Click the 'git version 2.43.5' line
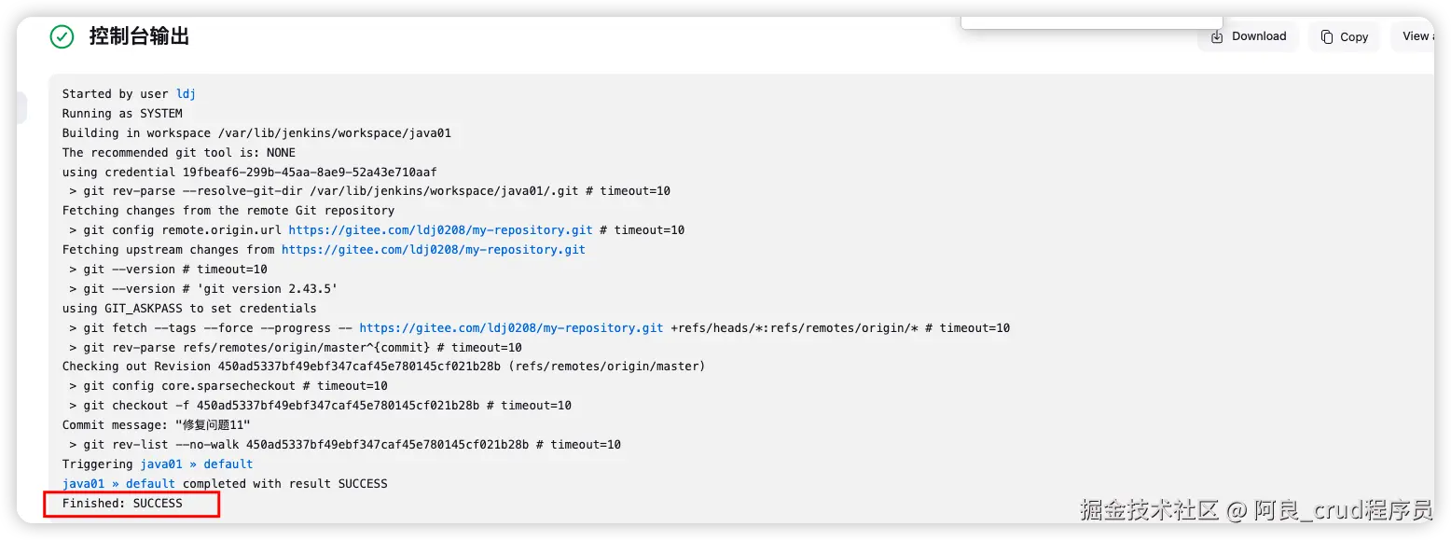Image resolution: width=1451 pixels, height=540 pixels. tap(203, 289)
